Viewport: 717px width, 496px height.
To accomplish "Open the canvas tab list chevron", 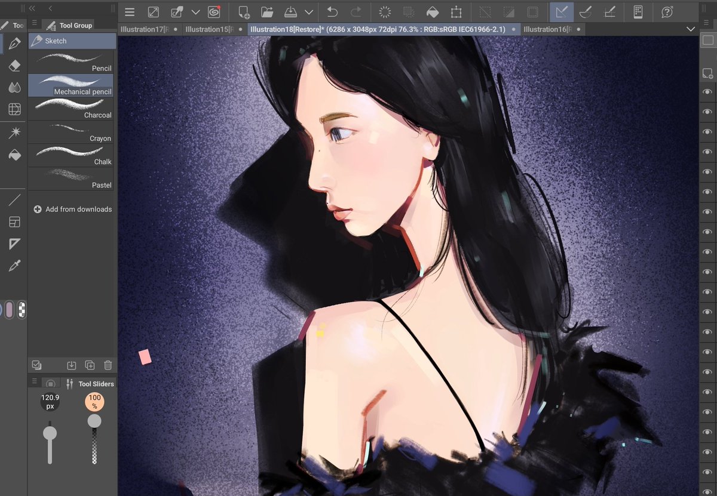I will click(691, 29).
